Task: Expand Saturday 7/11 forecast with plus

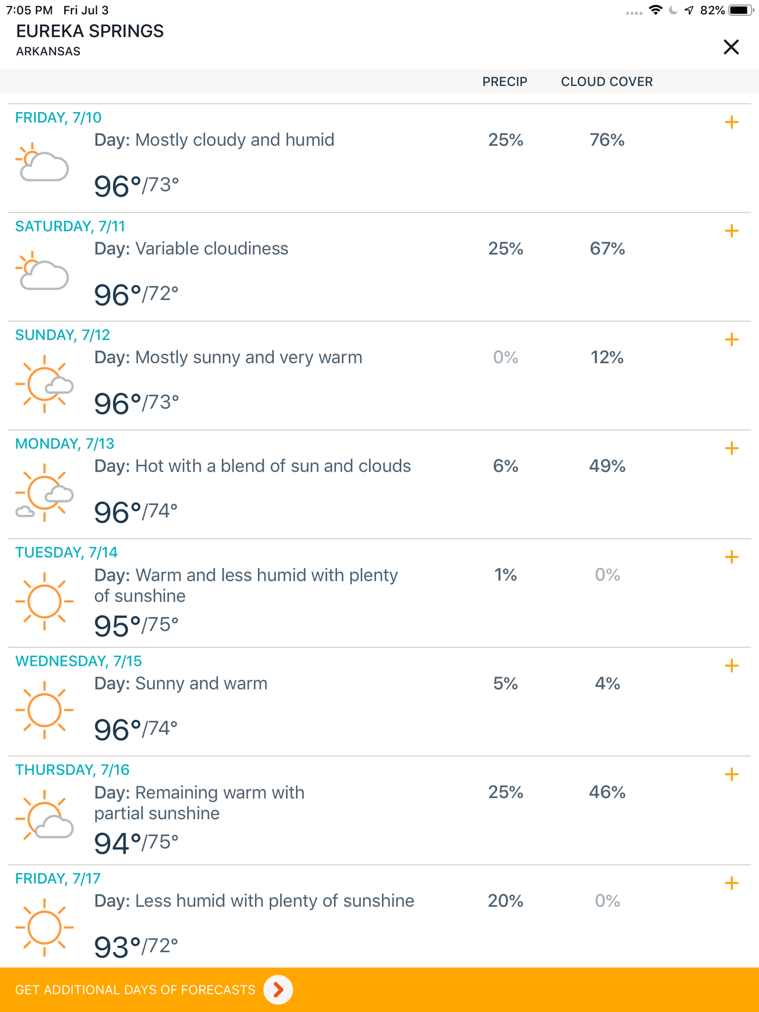Action: [x=732, y=231]
